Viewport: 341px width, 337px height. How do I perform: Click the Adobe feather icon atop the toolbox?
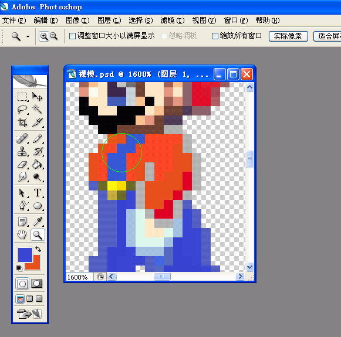[x=30, y=81]
